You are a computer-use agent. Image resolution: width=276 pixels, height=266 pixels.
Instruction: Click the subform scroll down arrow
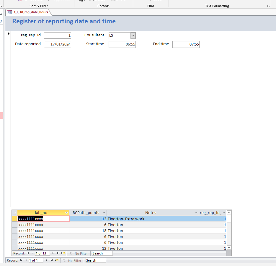[229, 248]
